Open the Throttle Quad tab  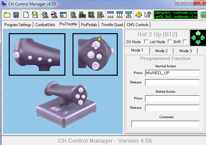[112, 25]
